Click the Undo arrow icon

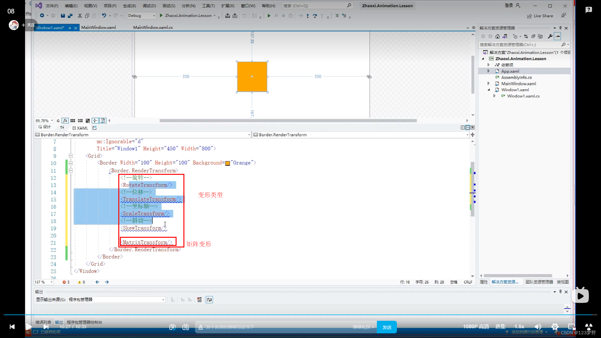pyautogui.click(x=104, y=16)
